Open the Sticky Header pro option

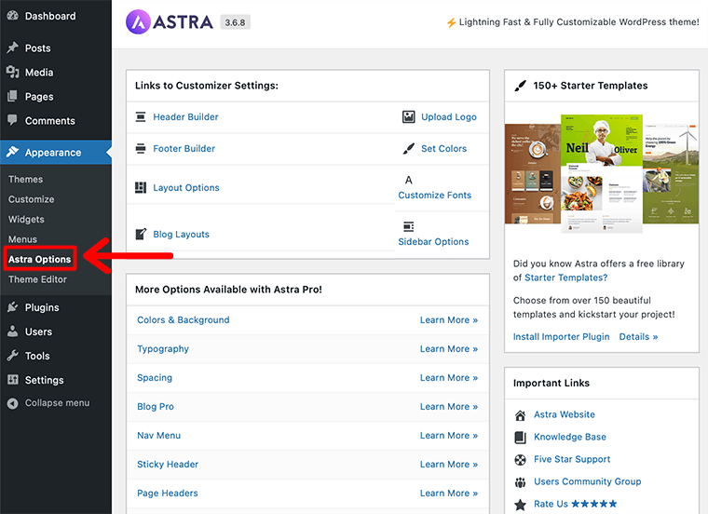(168, 465)
